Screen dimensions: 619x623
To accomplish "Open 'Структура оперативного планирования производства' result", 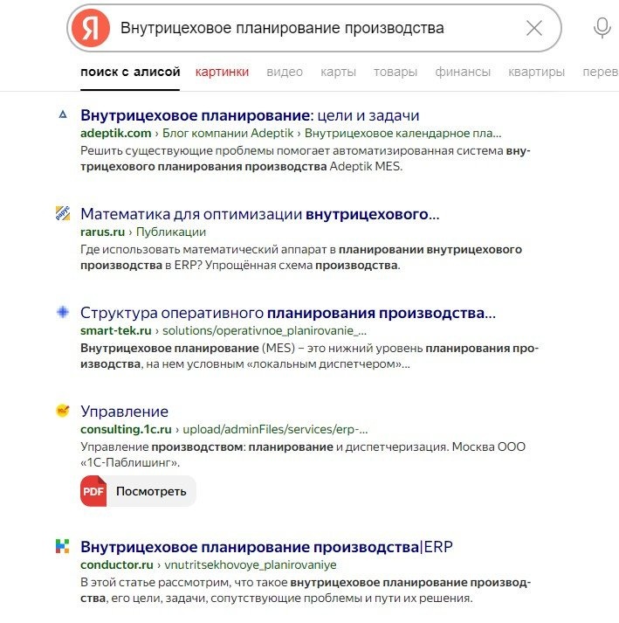I will pyautogui.click(x=287, y=313).
